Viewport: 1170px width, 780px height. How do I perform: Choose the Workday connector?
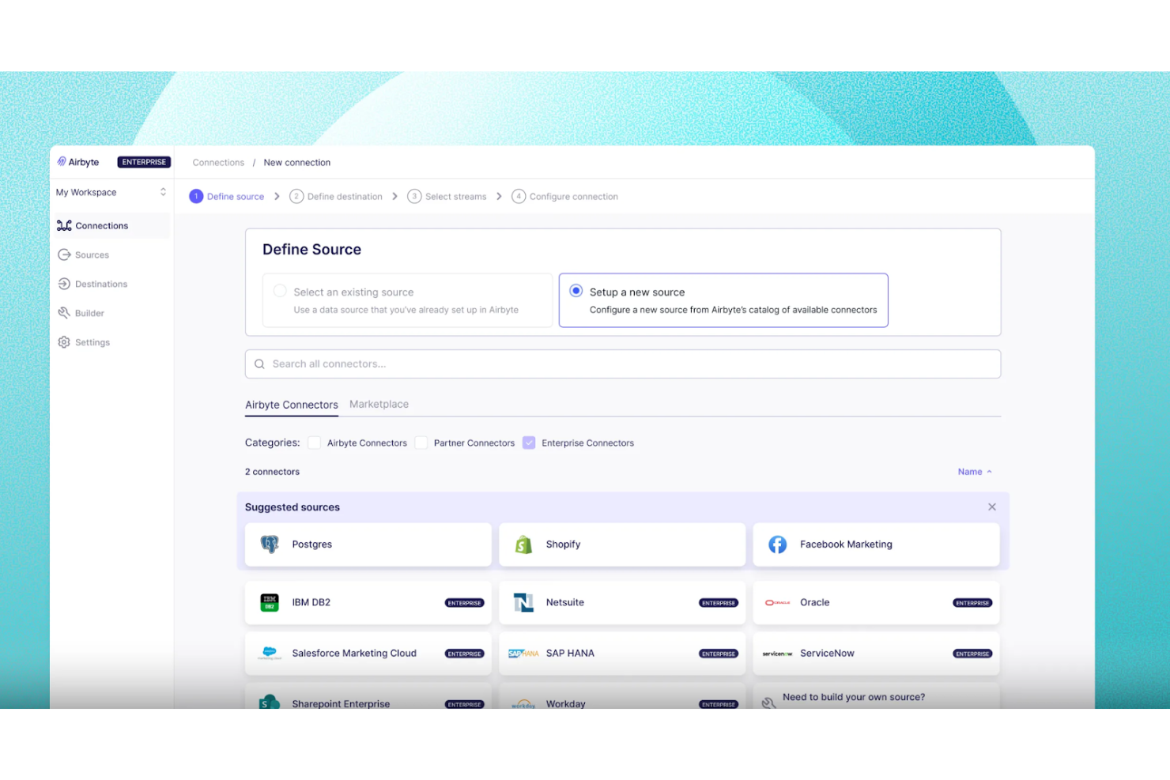click(622, 703)
